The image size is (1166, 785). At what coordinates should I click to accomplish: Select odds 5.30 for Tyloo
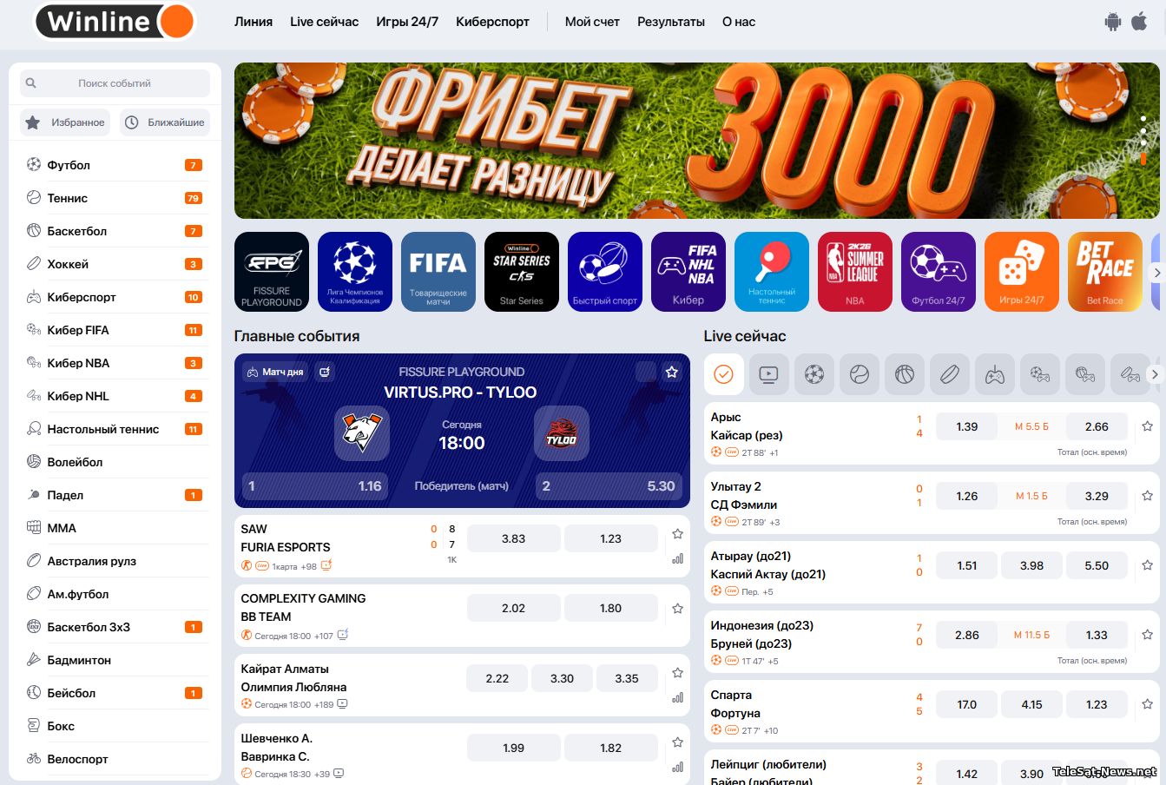pyautogui.click(x=609, y=486)
